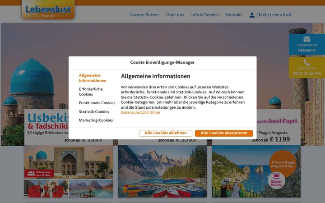325x203 pixels.
Task: Click the free phone number 0800-33 33 444
Action: 307,74
